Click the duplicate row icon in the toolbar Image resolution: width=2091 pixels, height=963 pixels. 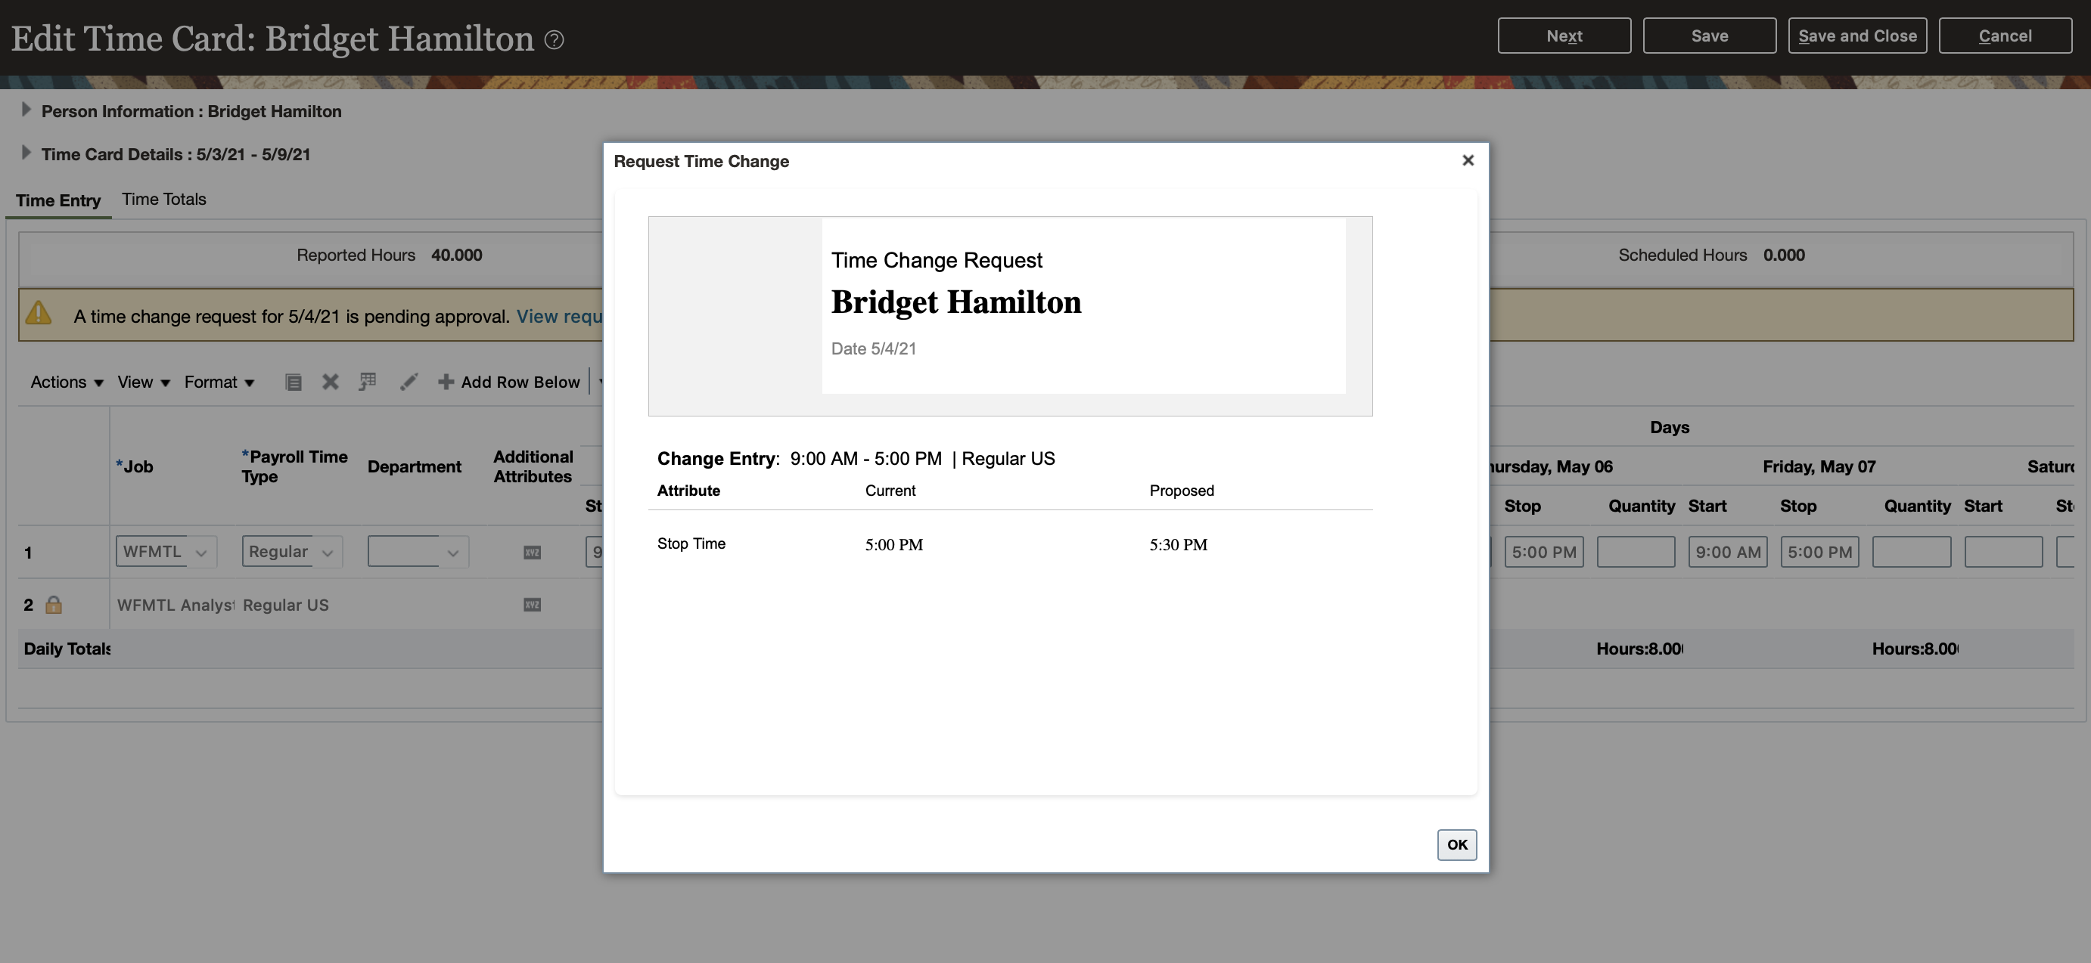tap(293, 382)
